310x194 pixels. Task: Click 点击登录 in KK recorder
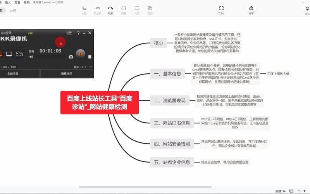tap(6, 33)
